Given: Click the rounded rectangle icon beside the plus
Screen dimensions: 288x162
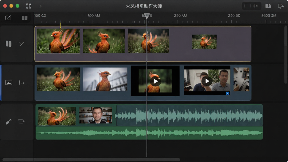Looking at the screenshot, I should [247, 6].
